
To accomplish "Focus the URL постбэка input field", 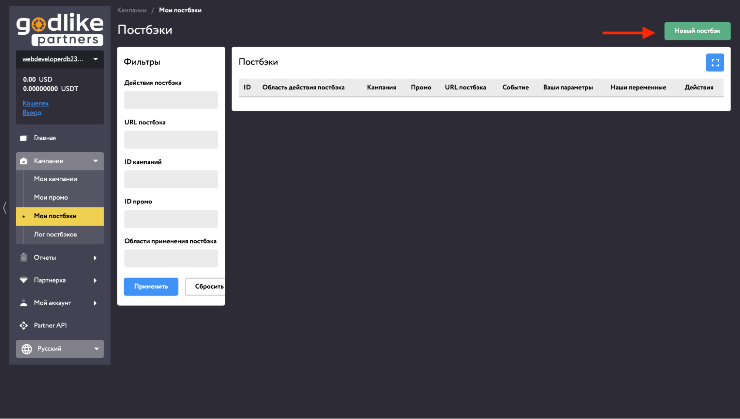I will (171, 140).
